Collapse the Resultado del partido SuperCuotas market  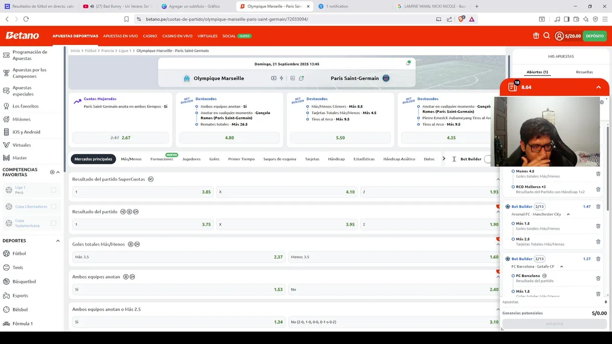[498, 179]
